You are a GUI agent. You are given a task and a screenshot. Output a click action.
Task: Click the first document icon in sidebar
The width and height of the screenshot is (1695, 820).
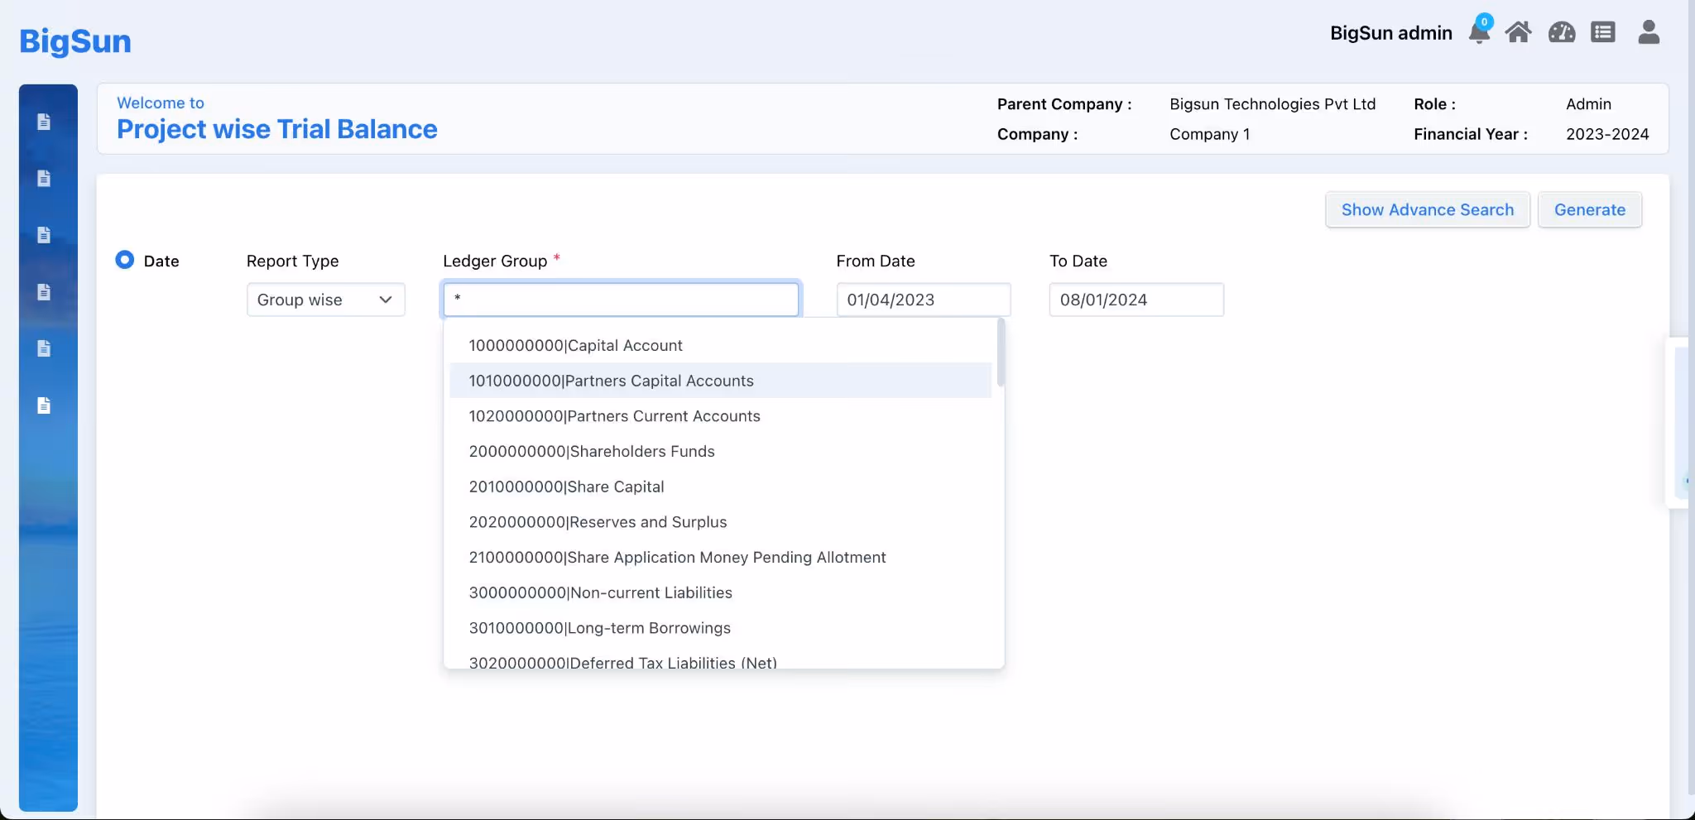click(x=44, y=122)
